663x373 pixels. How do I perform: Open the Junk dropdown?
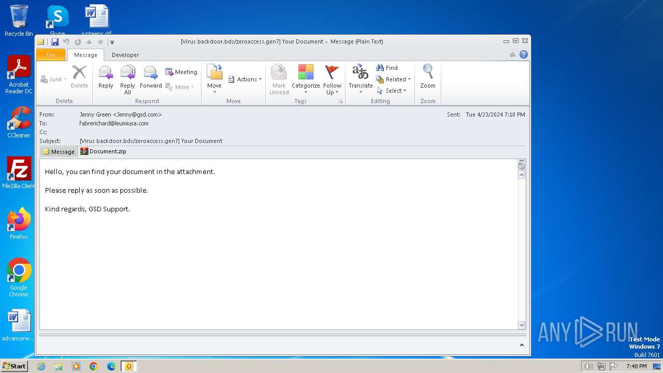pos(54,79)
